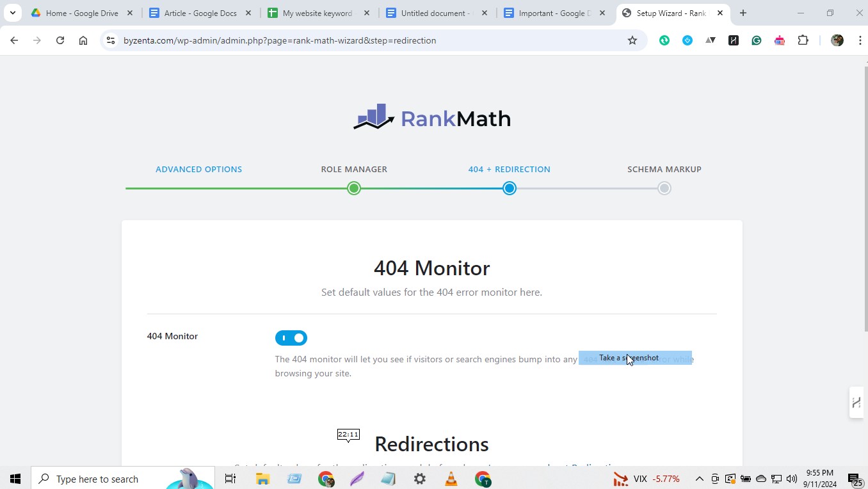Open the Windows Start menu
The image size is (868, 489).
click(x=15, y=479)
